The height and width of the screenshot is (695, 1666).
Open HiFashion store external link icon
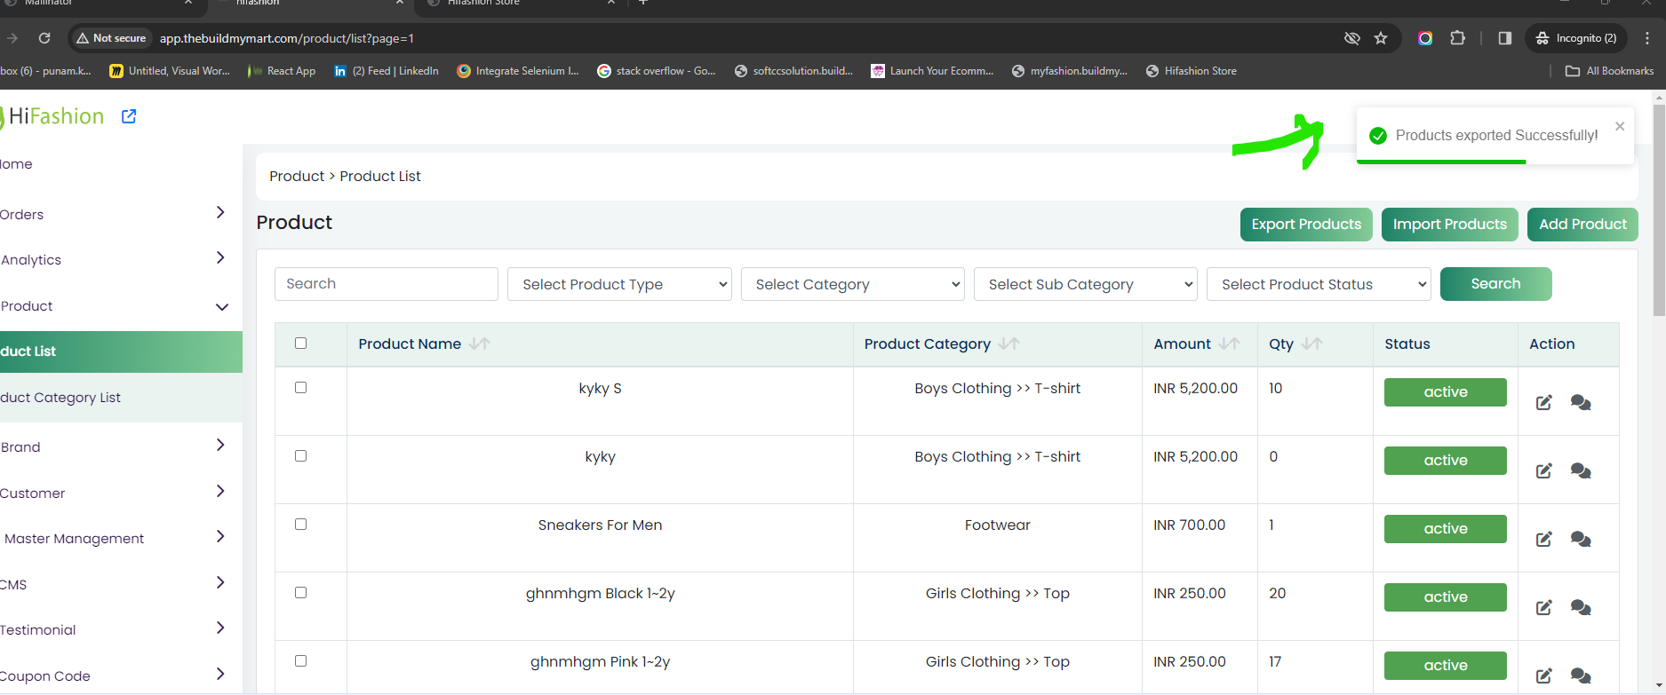129,116
